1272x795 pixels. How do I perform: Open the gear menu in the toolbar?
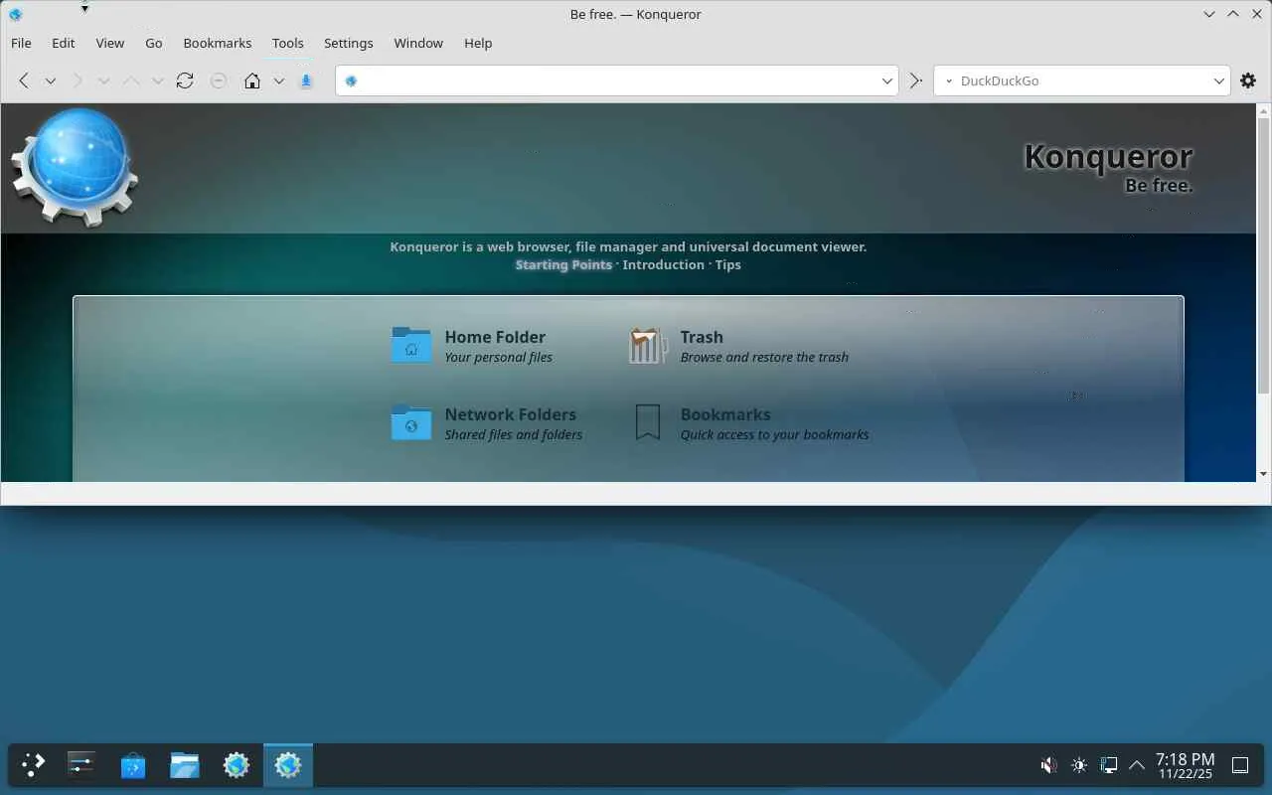pyautogui.click(x=1248, y=80)
